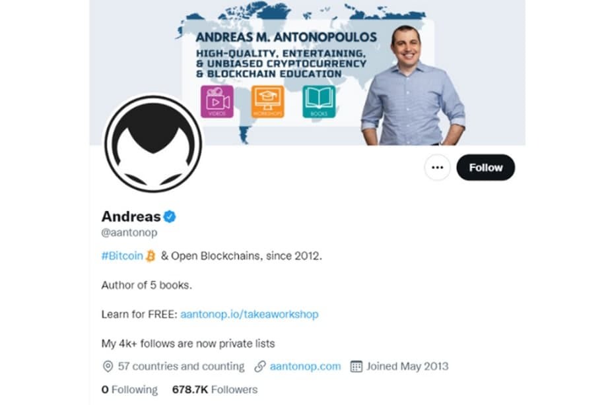Click the pink Videos icon in banner
Image resolution: width=608 pixels, height=405 pixels.
tap(217, 102)
